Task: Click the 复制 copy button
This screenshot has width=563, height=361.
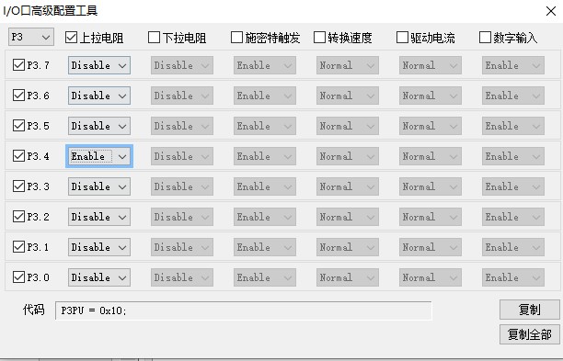Action: [x=530, y=310]
